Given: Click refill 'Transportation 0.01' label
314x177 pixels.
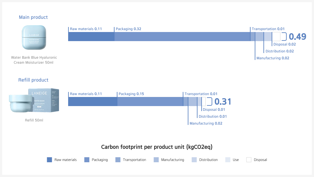Looking at the screenshot, I should [201, 94].
